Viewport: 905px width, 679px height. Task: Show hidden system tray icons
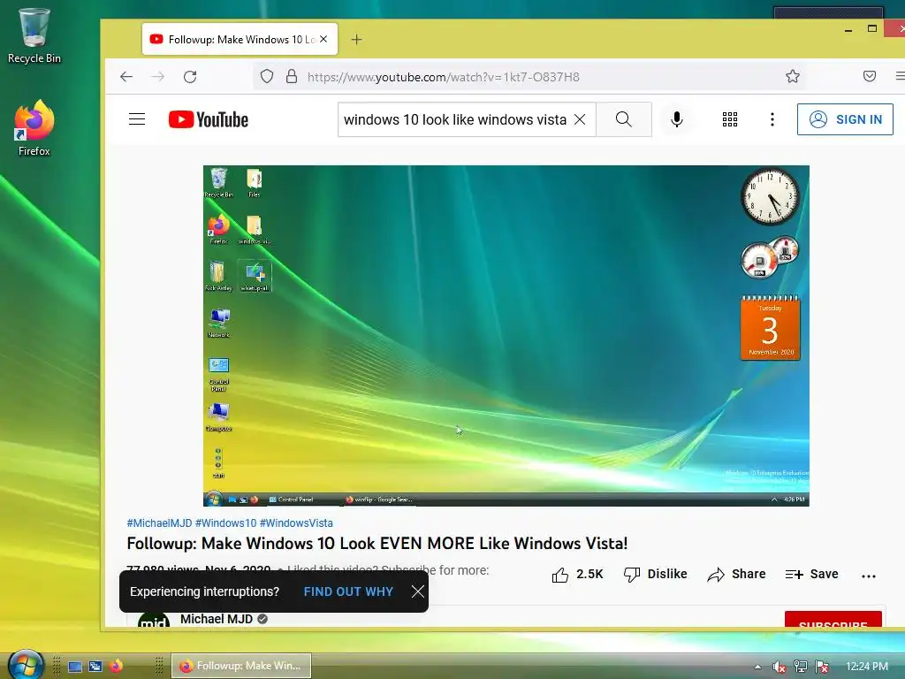[x=757, y=667]
